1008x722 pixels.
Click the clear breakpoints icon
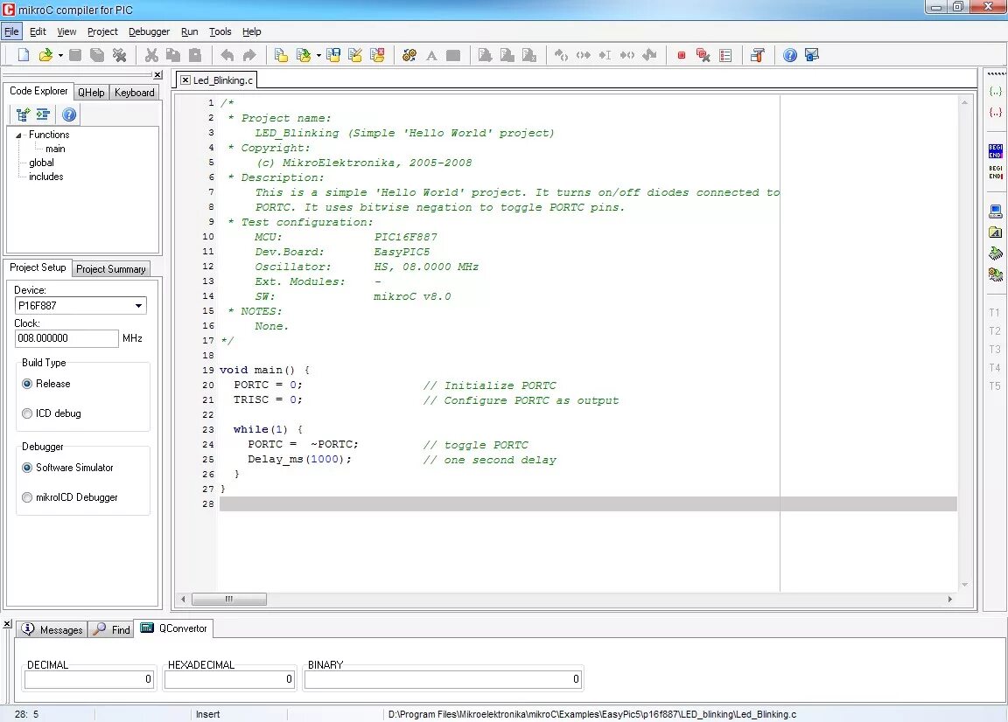click(x=703, y=55)
